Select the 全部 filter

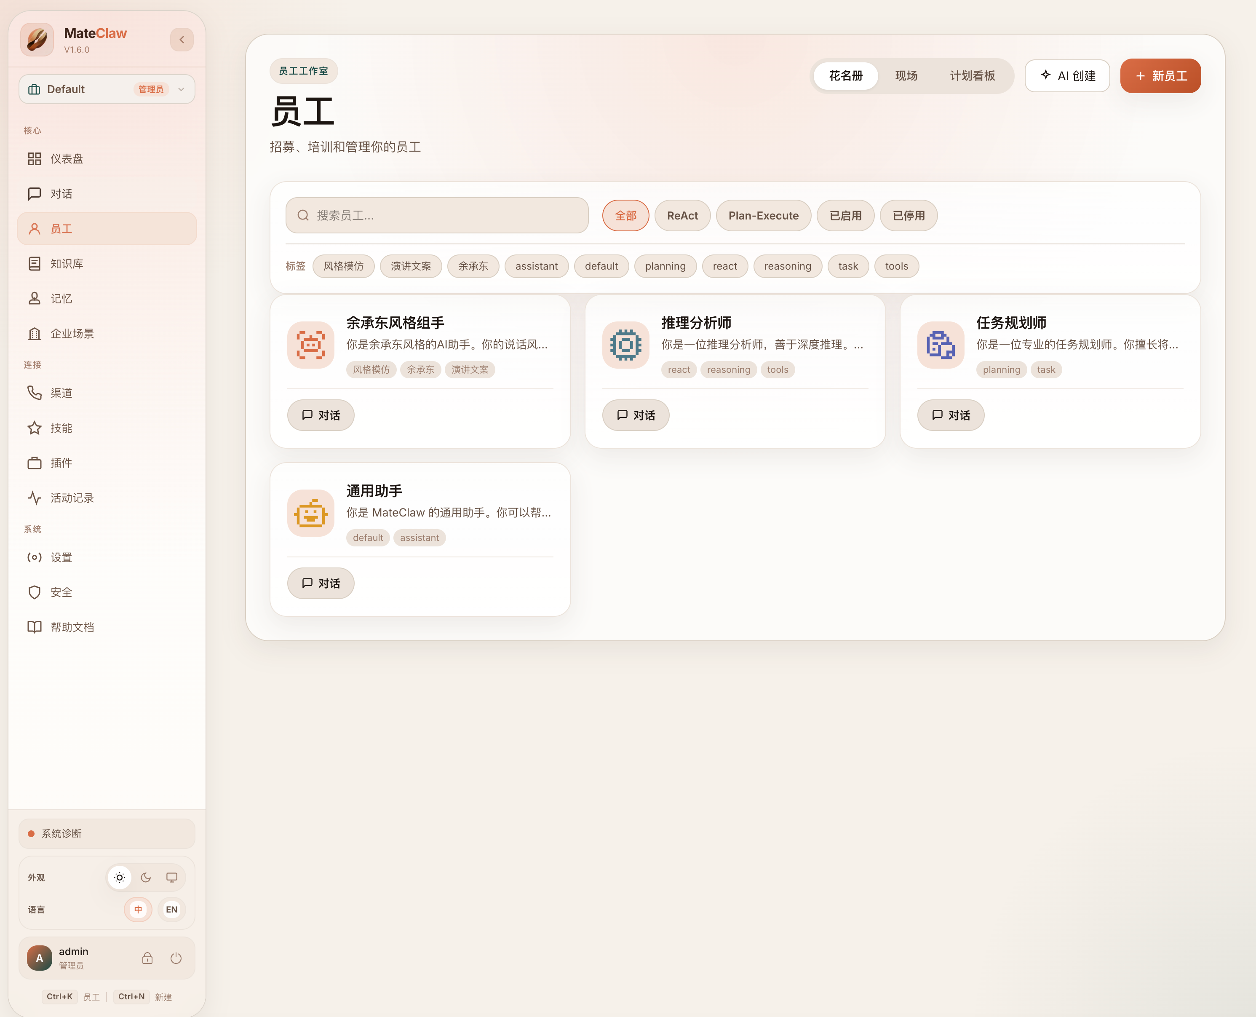pyautogui.click(x=626, y=216)
